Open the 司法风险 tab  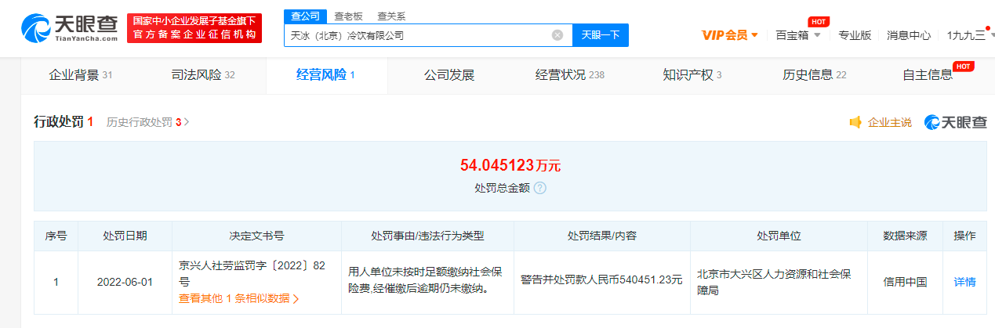(x=203, y=75)
